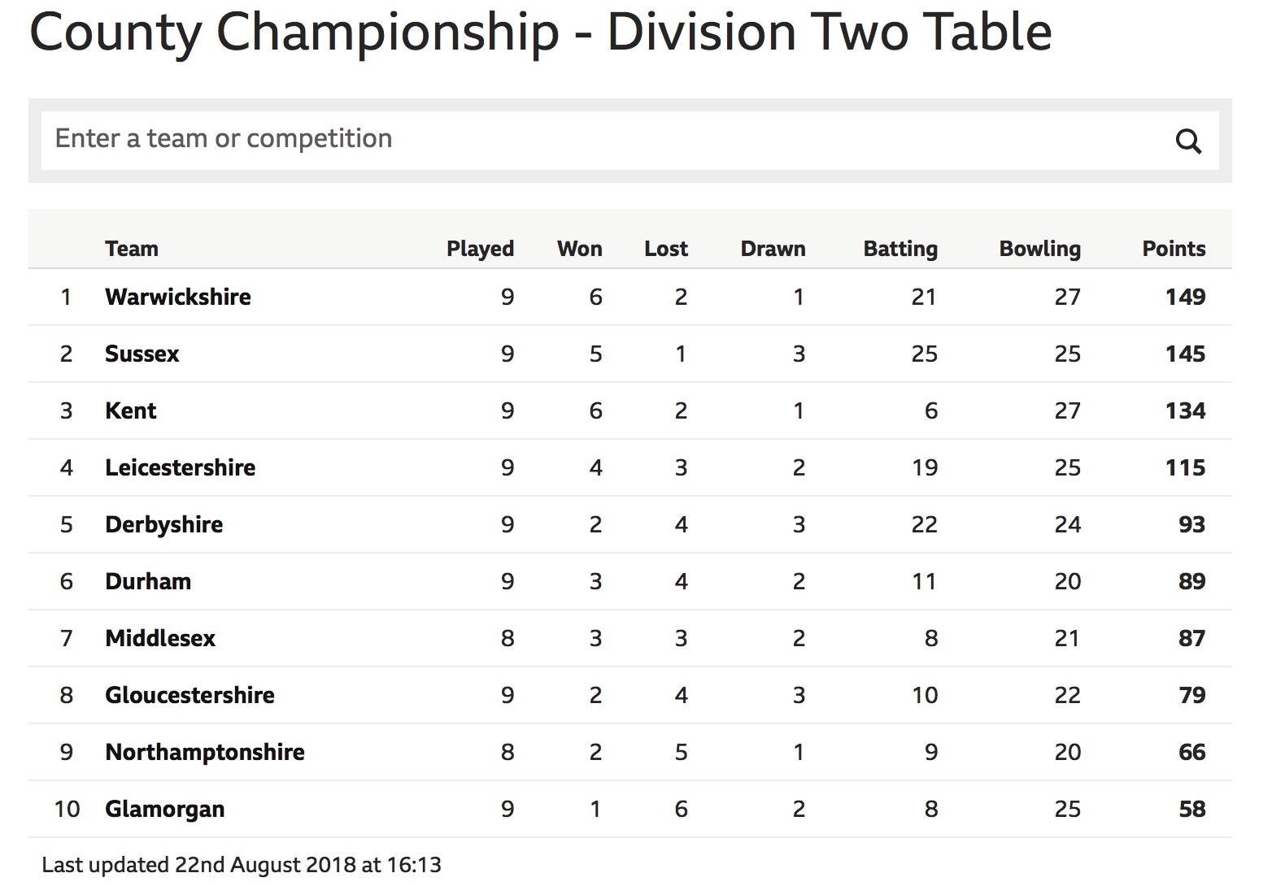Open the Warwickshire team link
The image size is (1272, 886).
coord(178,297)
